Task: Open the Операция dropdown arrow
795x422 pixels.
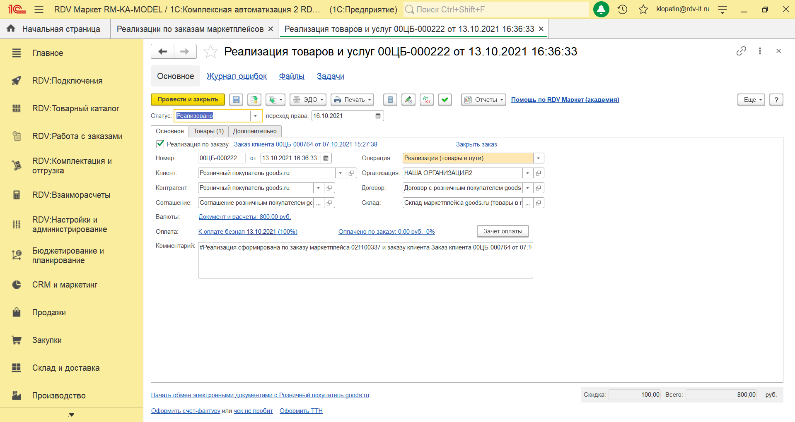Action: point(538,158)
